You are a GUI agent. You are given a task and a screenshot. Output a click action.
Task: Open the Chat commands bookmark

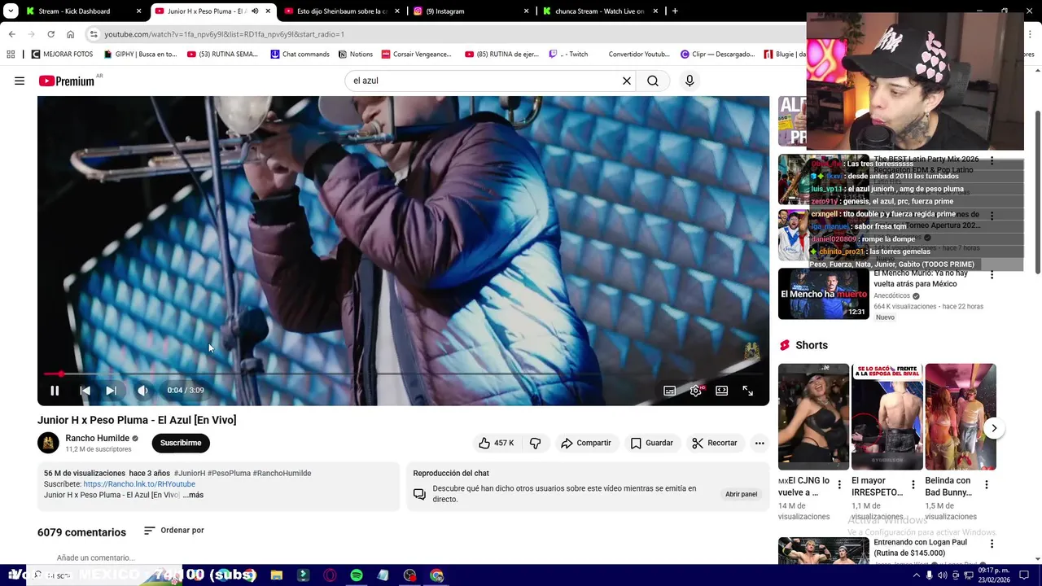coord(300,55)
